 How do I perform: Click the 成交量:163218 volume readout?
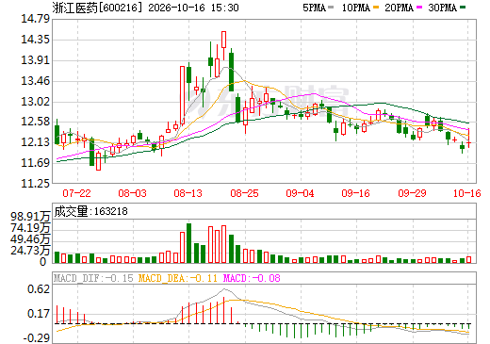point(91,211)
